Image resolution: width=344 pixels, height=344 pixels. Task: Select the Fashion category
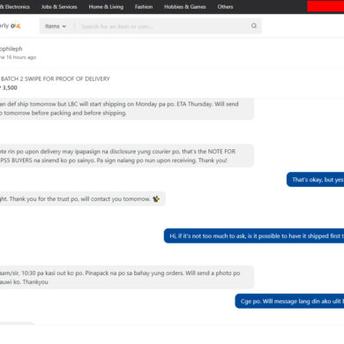(x=144, y=7)
